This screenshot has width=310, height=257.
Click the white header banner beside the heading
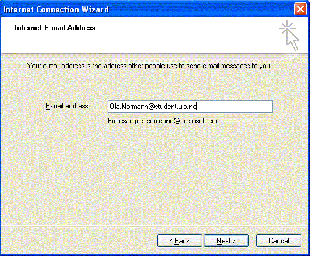tap(186, 35)
